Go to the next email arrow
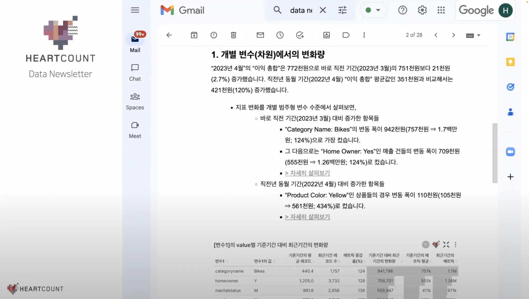The image size is (529, 299). pos(453,35)
